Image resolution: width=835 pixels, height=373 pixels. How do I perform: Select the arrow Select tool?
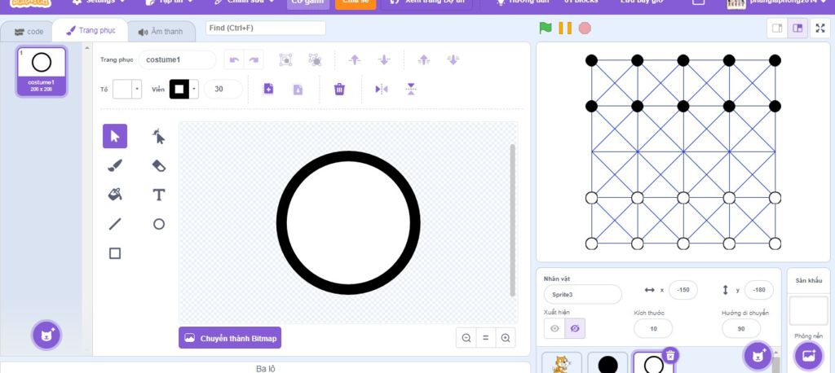[x=115, y=136]
